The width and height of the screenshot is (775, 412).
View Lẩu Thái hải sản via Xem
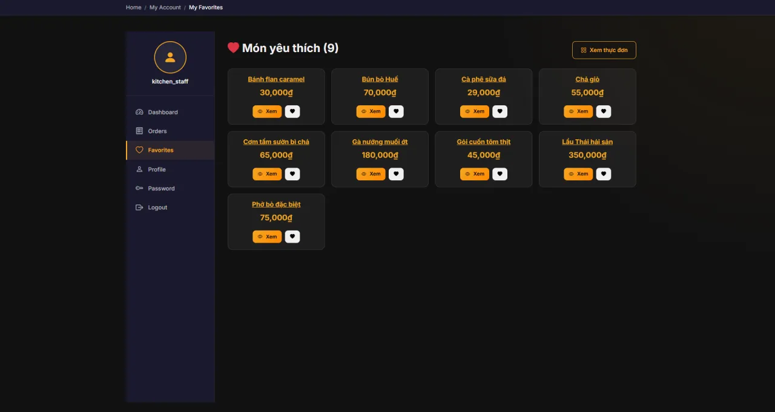pos(578,174)
